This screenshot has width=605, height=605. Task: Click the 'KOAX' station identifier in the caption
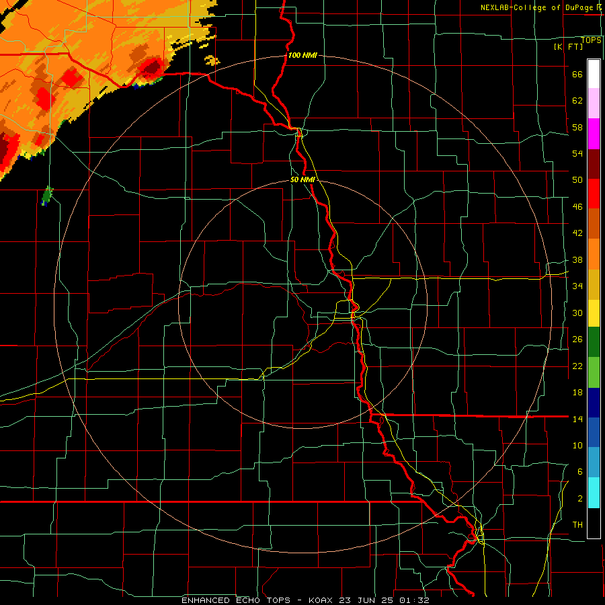pos(322,600)
